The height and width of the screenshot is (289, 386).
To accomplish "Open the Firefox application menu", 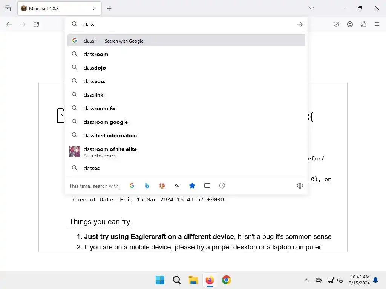I will (x=377, y=24).
